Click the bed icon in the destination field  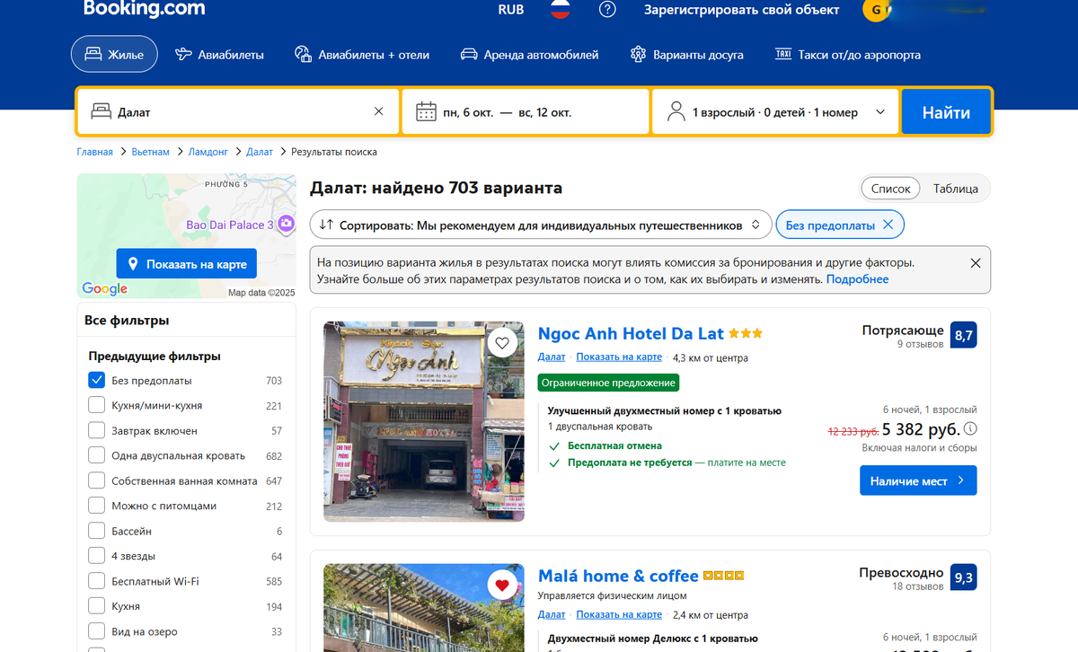click(102, 112)
